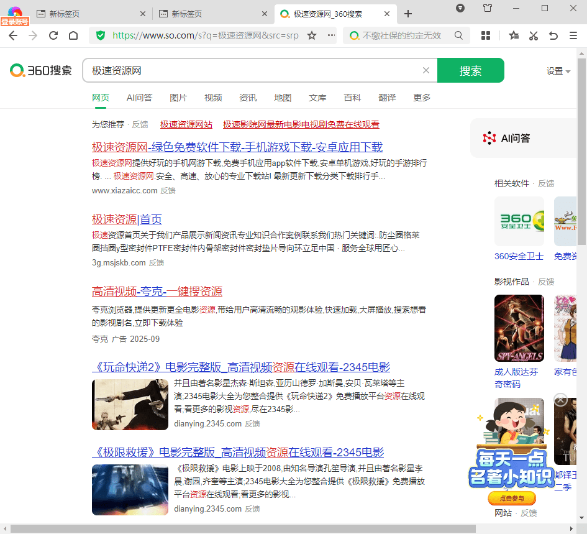Viewport: 587px width, 534px height.
Task: Open the skin shirt icon in title bar
Action: pyautogui.click(x=488, y=8)
